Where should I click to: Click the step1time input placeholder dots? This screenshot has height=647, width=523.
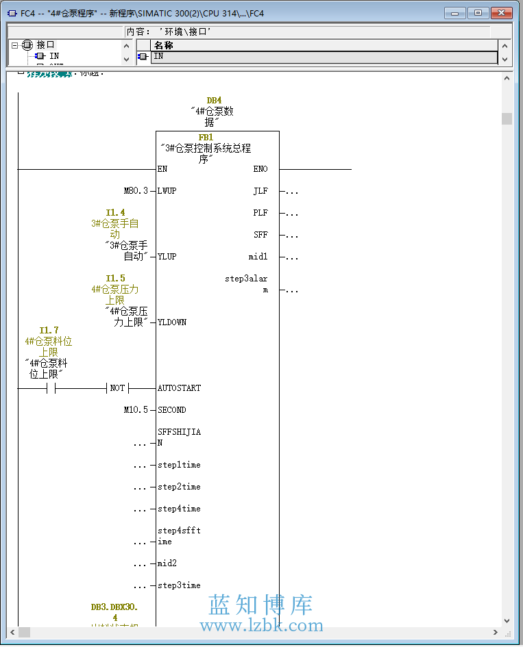[x=140, y=466]
